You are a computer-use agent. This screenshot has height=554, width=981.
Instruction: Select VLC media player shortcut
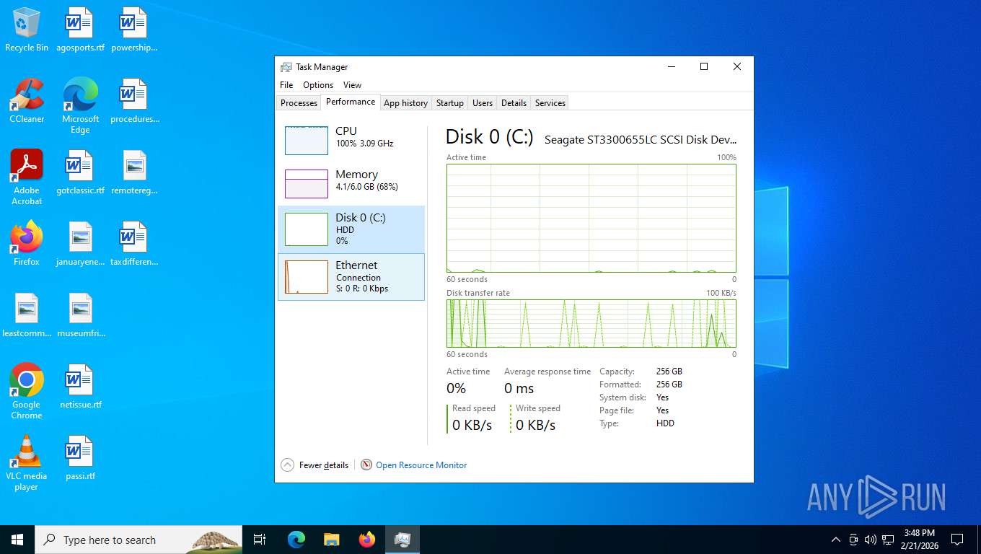coord(27,463)
